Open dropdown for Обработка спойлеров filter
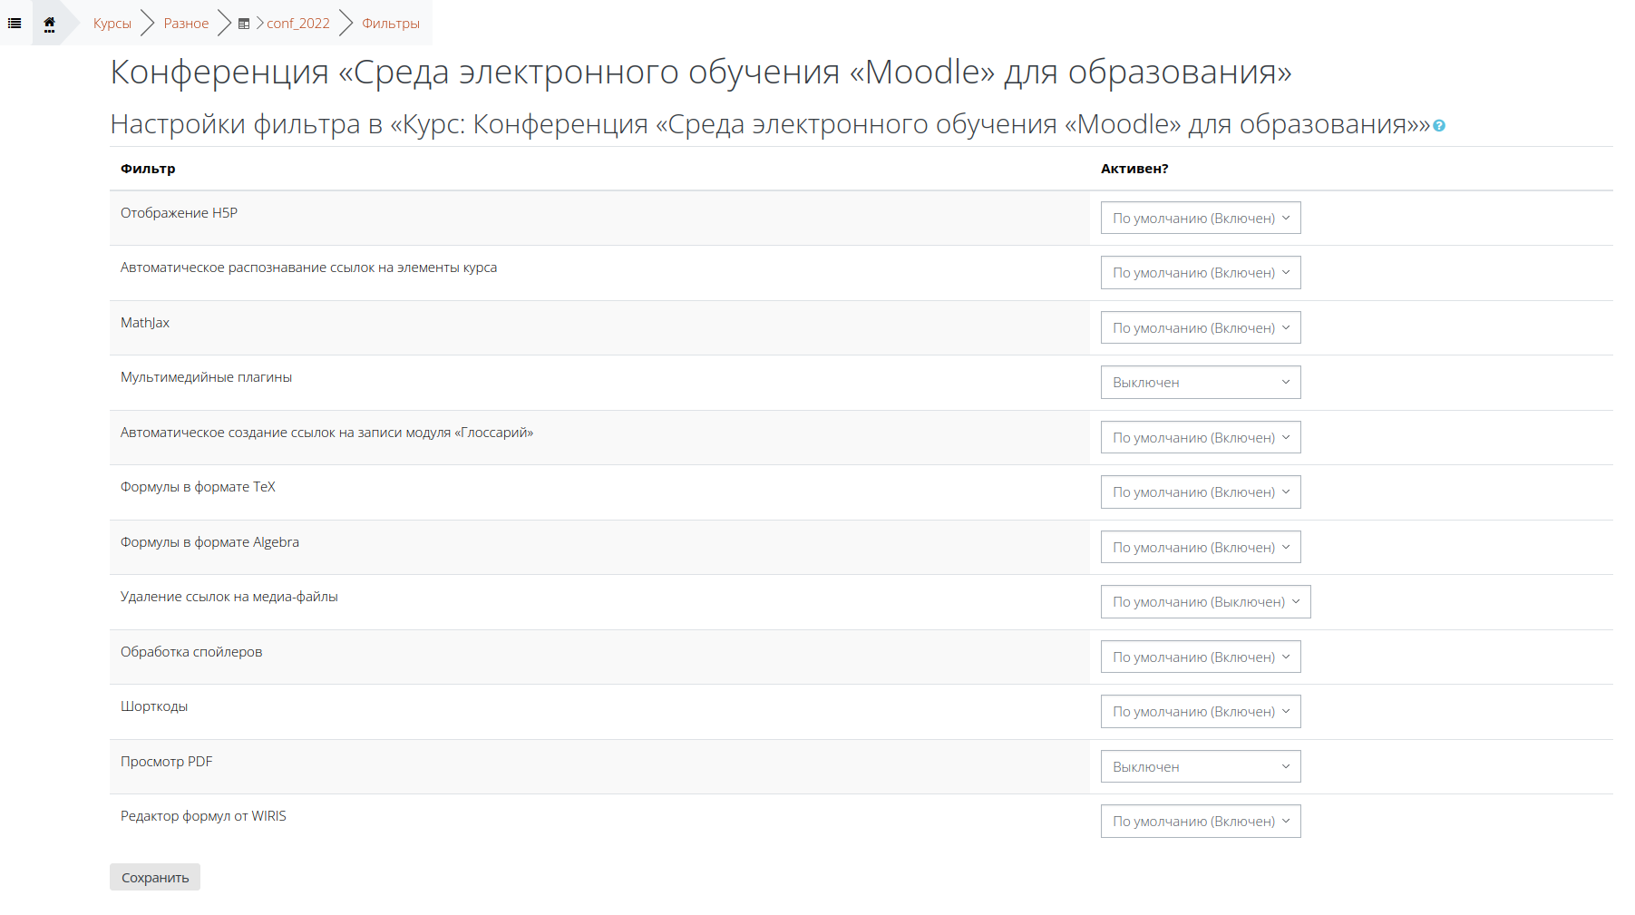The image size is (1635, 915). pos(1201,657)
